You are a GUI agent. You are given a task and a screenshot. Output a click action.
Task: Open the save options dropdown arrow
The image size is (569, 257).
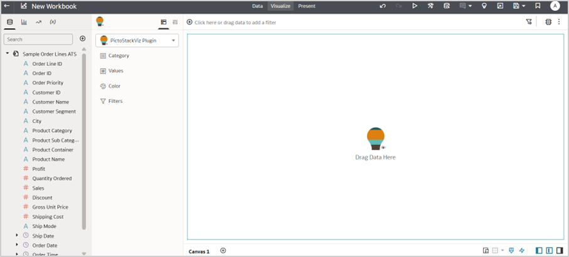524,6
